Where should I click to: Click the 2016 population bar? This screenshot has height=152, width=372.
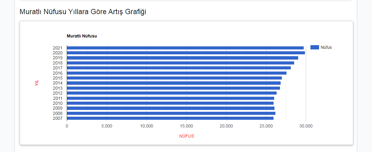pyautogui.click(x=177, y=73)
